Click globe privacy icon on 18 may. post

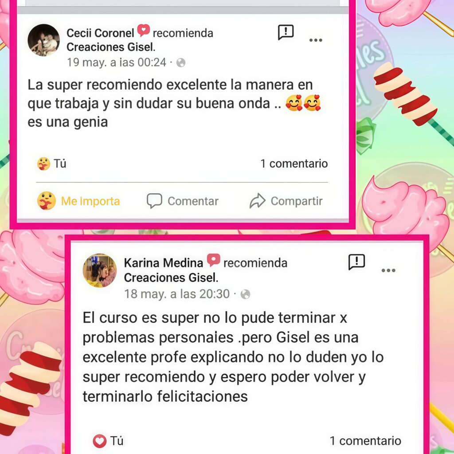pos(245,294)
